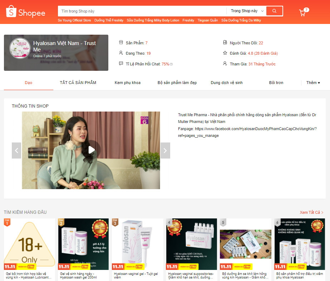Open the Hyalosan vaginal suppositories product thumbnail
Screen dimensions: 330x281
(192, 244)
